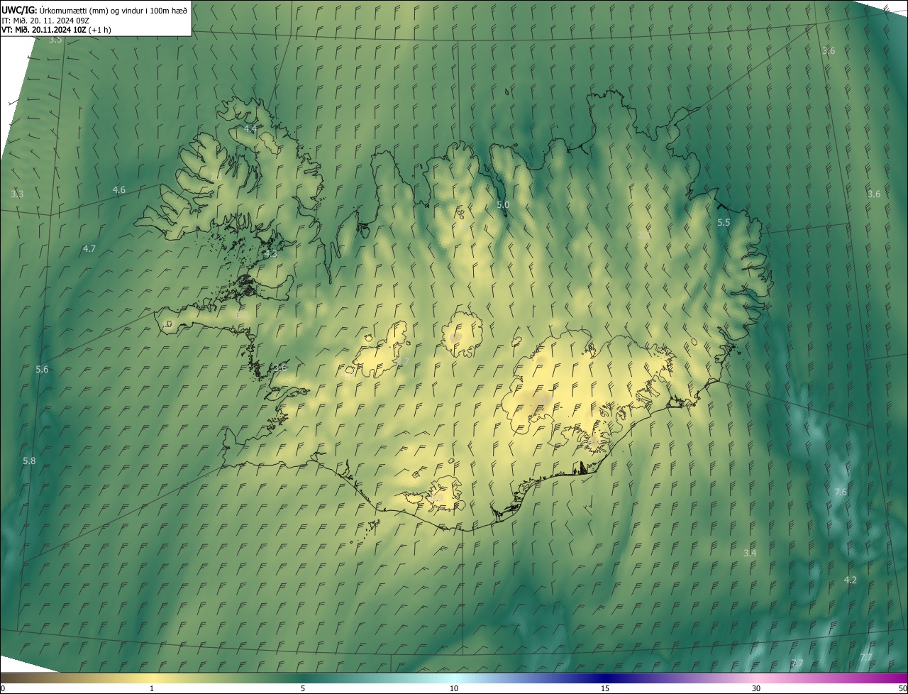The width and height of the screenshot is (908, 694).
Task: Click the 4.7 value label on the map
Action: 89,248
